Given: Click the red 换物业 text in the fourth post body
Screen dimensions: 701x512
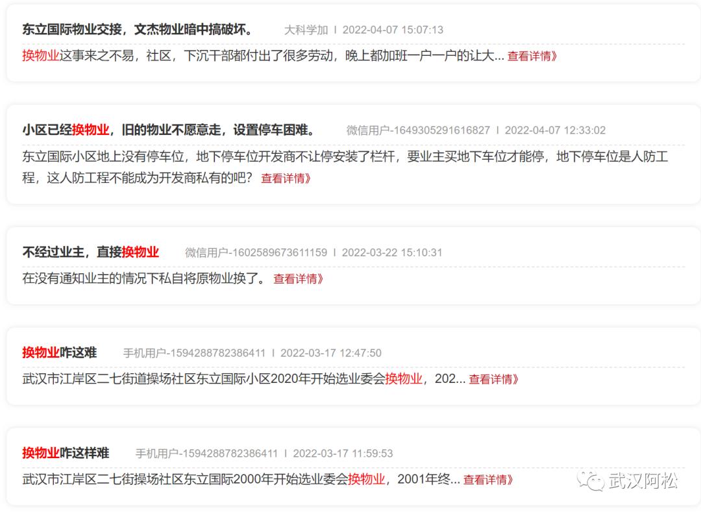Looking at the screenshot, I should [x=404, y=380].
